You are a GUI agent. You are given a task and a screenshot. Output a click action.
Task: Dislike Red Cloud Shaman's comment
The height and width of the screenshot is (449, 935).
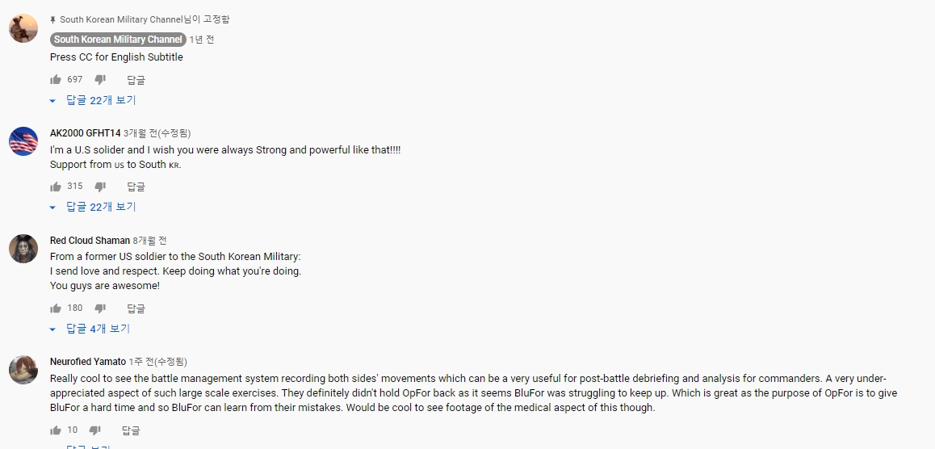tap(100, 308)
